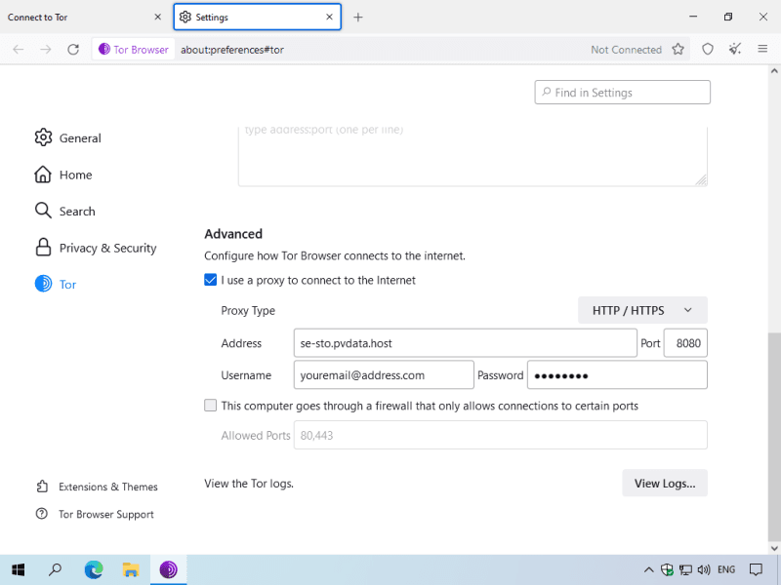Open the notification center icon
The image size is (781, 585).
pos(756,569)
